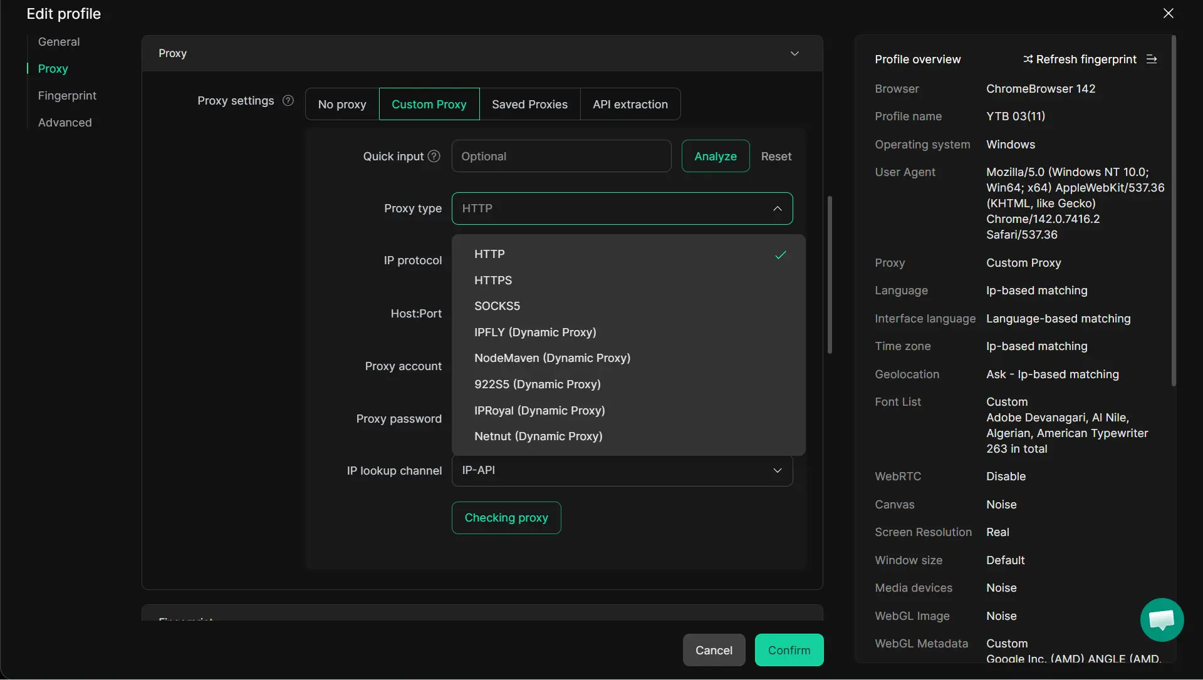This screenshot has width=1203, height=680.
Task: Select the API extraction option
Action: click(630, 105)
